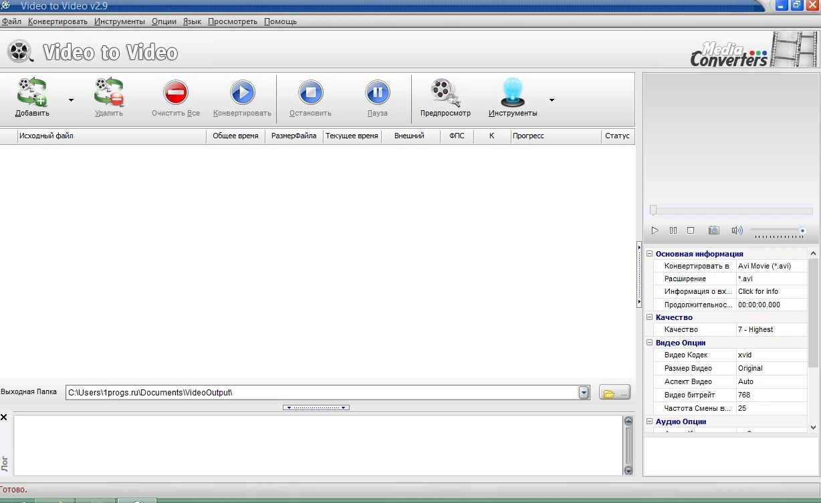The height and width of the screenshot is (503, 821).
Task: Open the Файл menu
Action: [11, 21]
